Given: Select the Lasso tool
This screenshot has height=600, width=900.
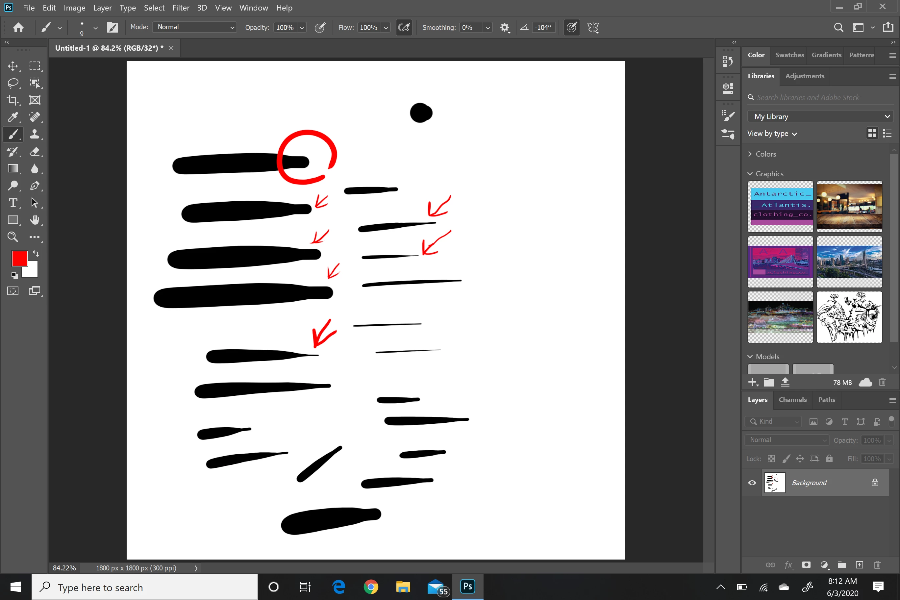Looking at the screenshot, I should click(12, 83).
